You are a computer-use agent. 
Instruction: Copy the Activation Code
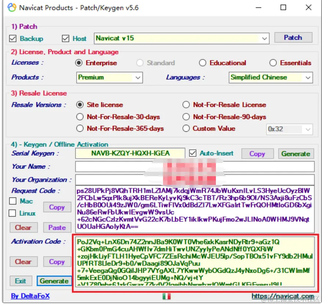[57, 262]
